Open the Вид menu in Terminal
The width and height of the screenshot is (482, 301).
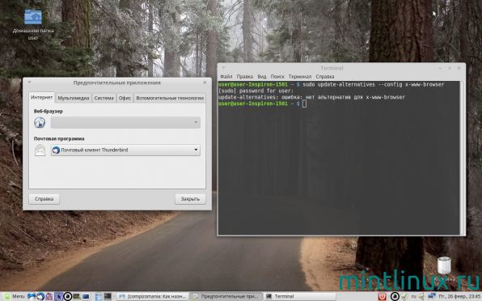point(262,77)
